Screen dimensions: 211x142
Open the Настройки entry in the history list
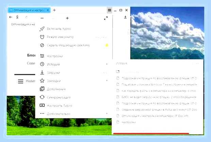click(158, 122)
